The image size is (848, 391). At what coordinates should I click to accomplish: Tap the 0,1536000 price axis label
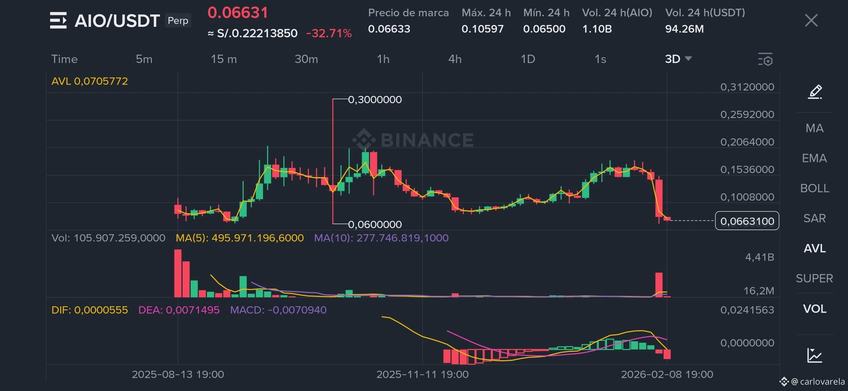coord(747,169)
